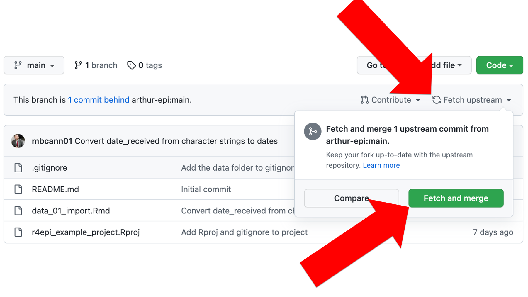
Task: Expand the Contribute dropdown menu
Action: click(391, 100)
